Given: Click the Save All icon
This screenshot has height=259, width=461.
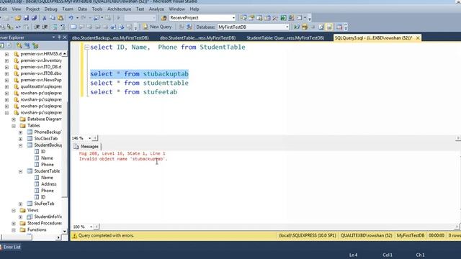Looking at the screenshot, I should [x=34, y=18].
